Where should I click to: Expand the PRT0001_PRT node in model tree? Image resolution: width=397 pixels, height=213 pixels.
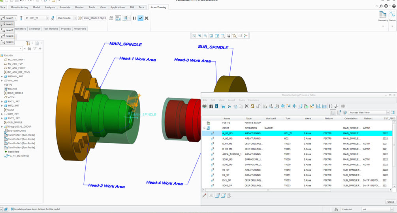[x=2, y=76]
